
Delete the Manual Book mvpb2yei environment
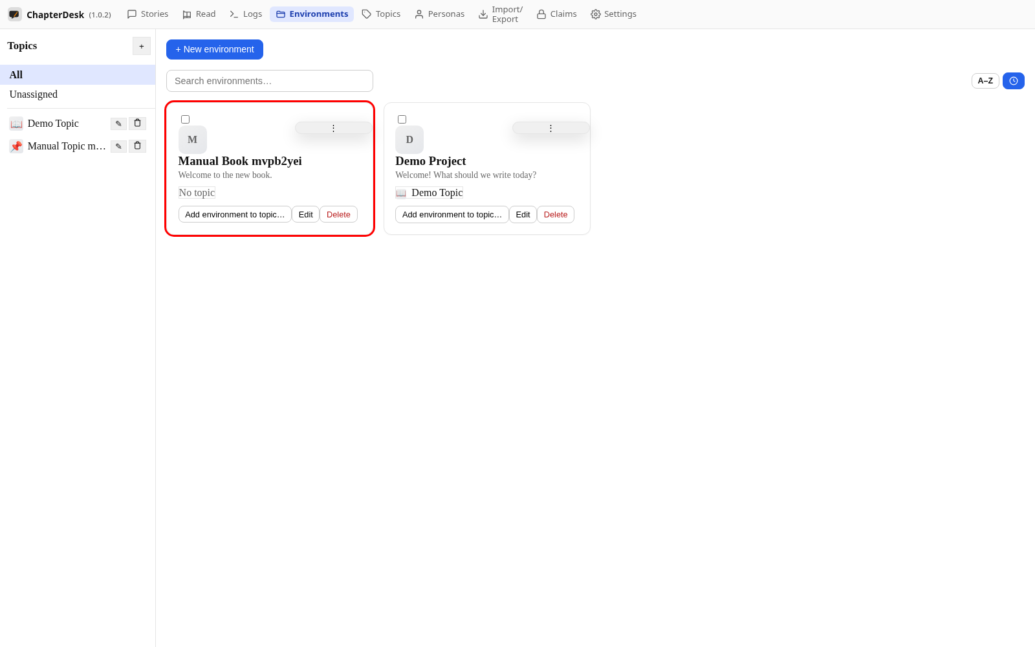click(338, 214)
